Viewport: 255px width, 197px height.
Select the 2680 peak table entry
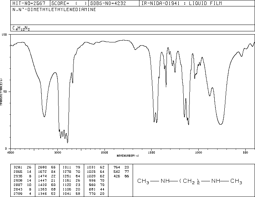[42, 167]
